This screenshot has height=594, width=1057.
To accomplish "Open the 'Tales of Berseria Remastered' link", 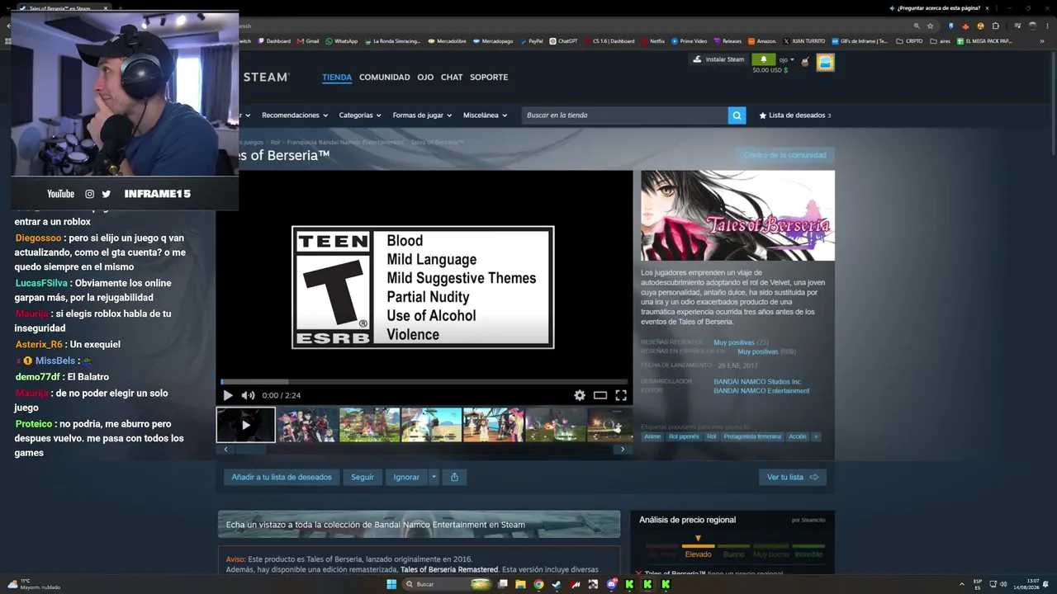I will pyautogui.click(x=449, y=569).
